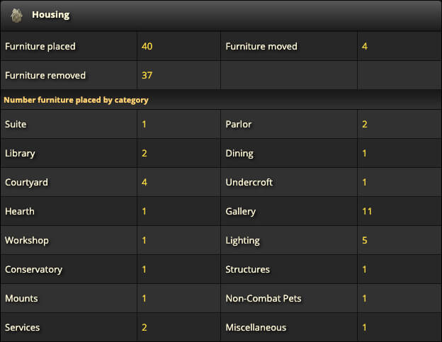Screen dimensions: 442x342
Task: Click the Number furniture placed by category heading
Action: [x=76, y=100]
